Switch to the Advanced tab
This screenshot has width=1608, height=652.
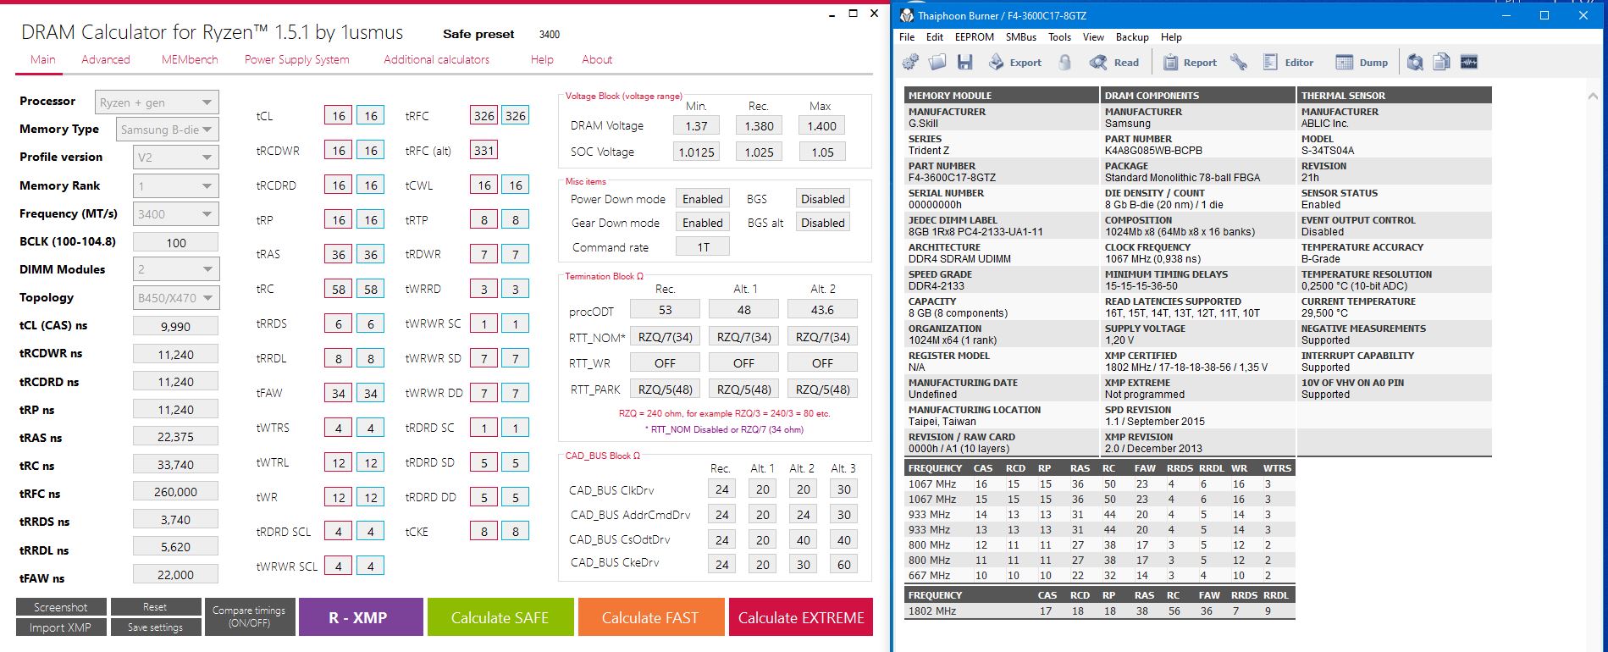coord(106,59)
